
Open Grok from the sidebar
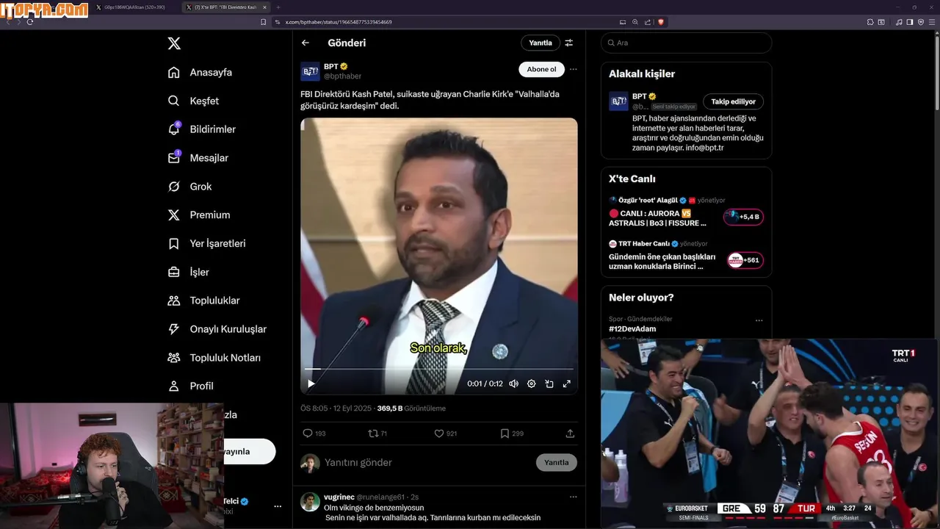pyautogui.click(x=189, y=187)
